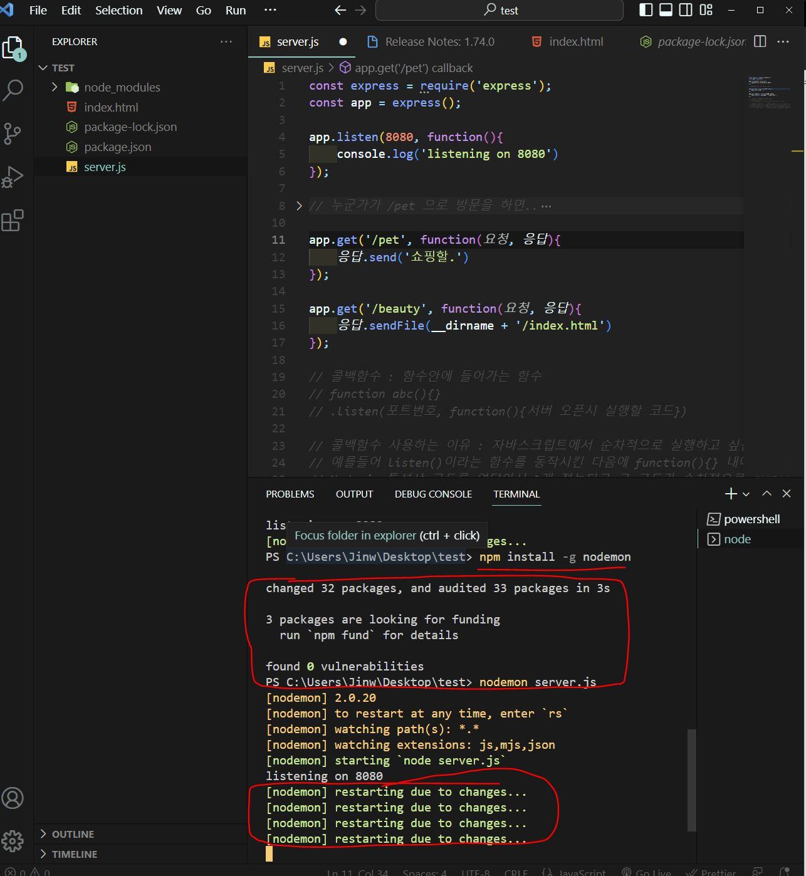Open the Go menu
The width and height of the screenshot is (806, 876).
[x=203, y=10]
